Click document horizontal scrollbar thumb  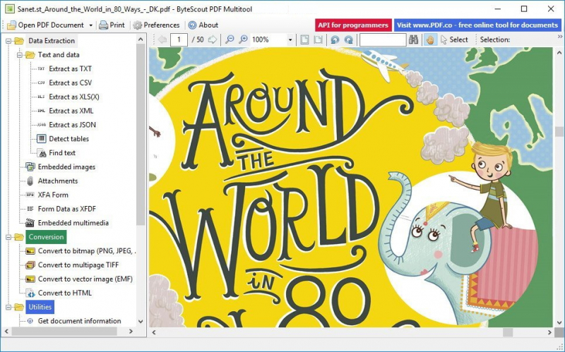click(508, 332)
